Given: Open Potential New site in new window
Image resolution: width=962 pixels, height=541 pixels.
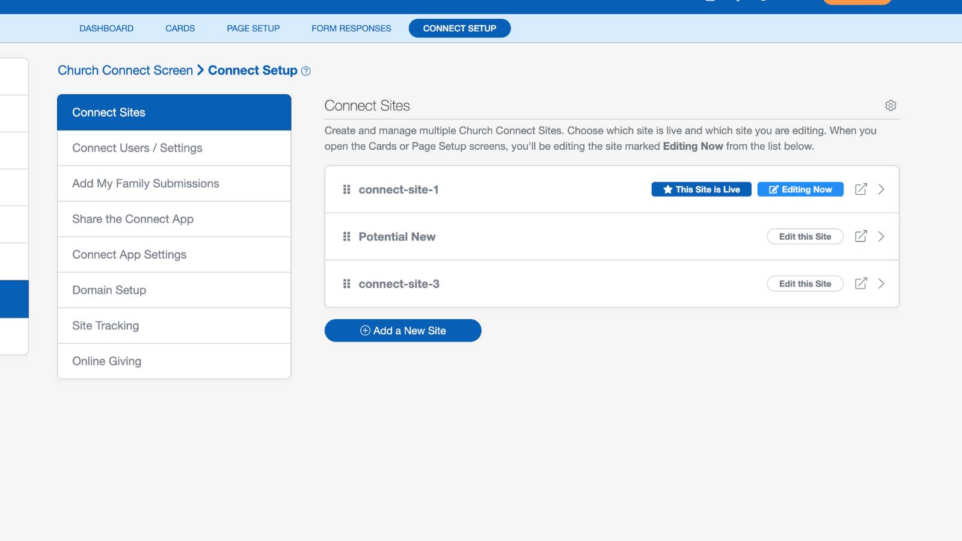Looking at the screenshot, I should (861, 236).
